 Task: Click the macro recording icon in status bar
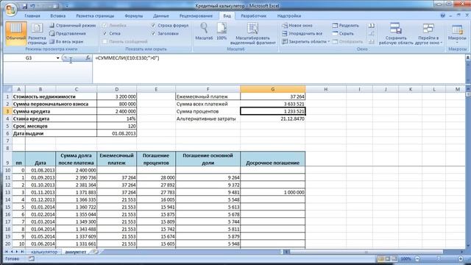click(32, 258)
